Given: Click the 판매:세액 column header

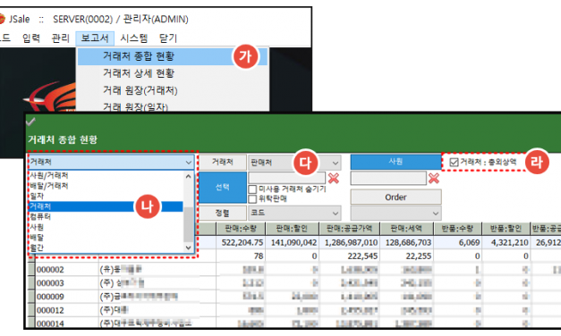Looking at the screenshot, I should [406, 228].
